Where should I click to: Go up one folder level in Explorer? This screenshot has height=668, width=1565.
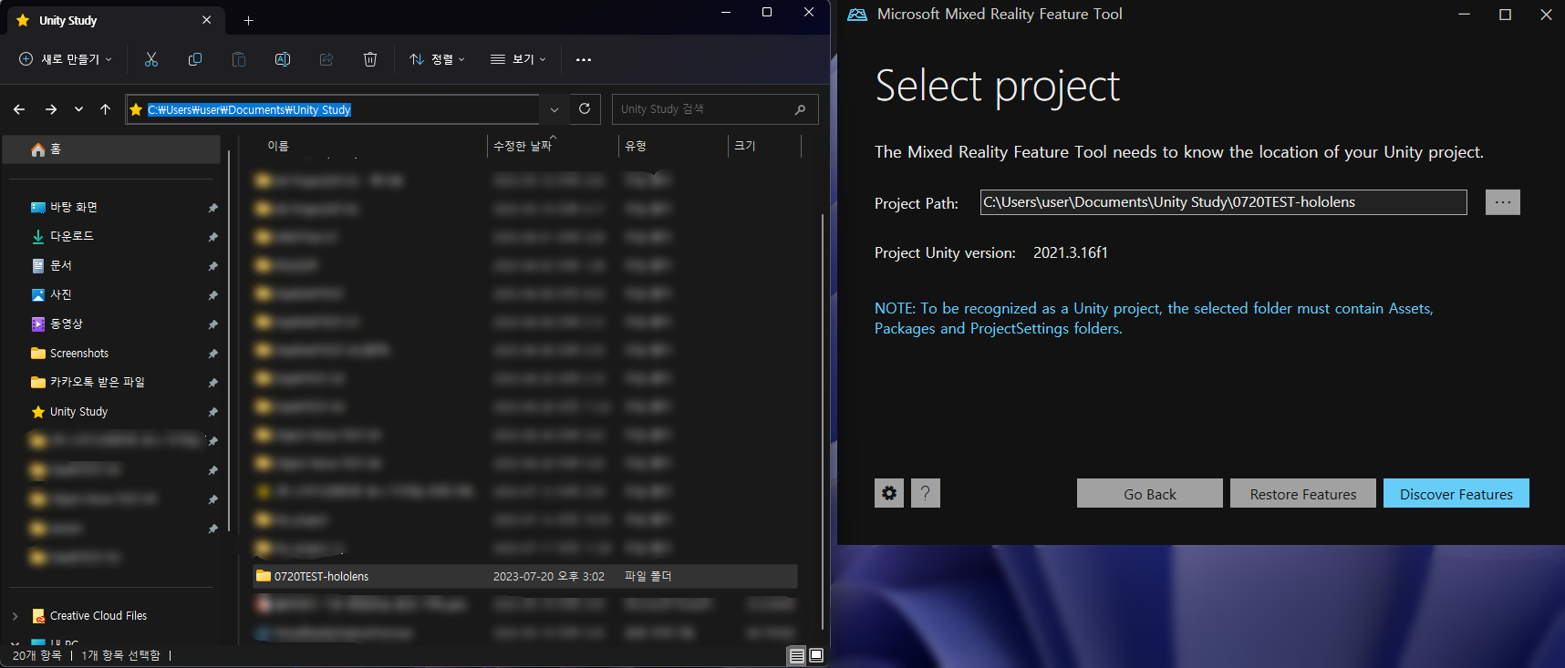pyautogui.click(x=106, y=109)
